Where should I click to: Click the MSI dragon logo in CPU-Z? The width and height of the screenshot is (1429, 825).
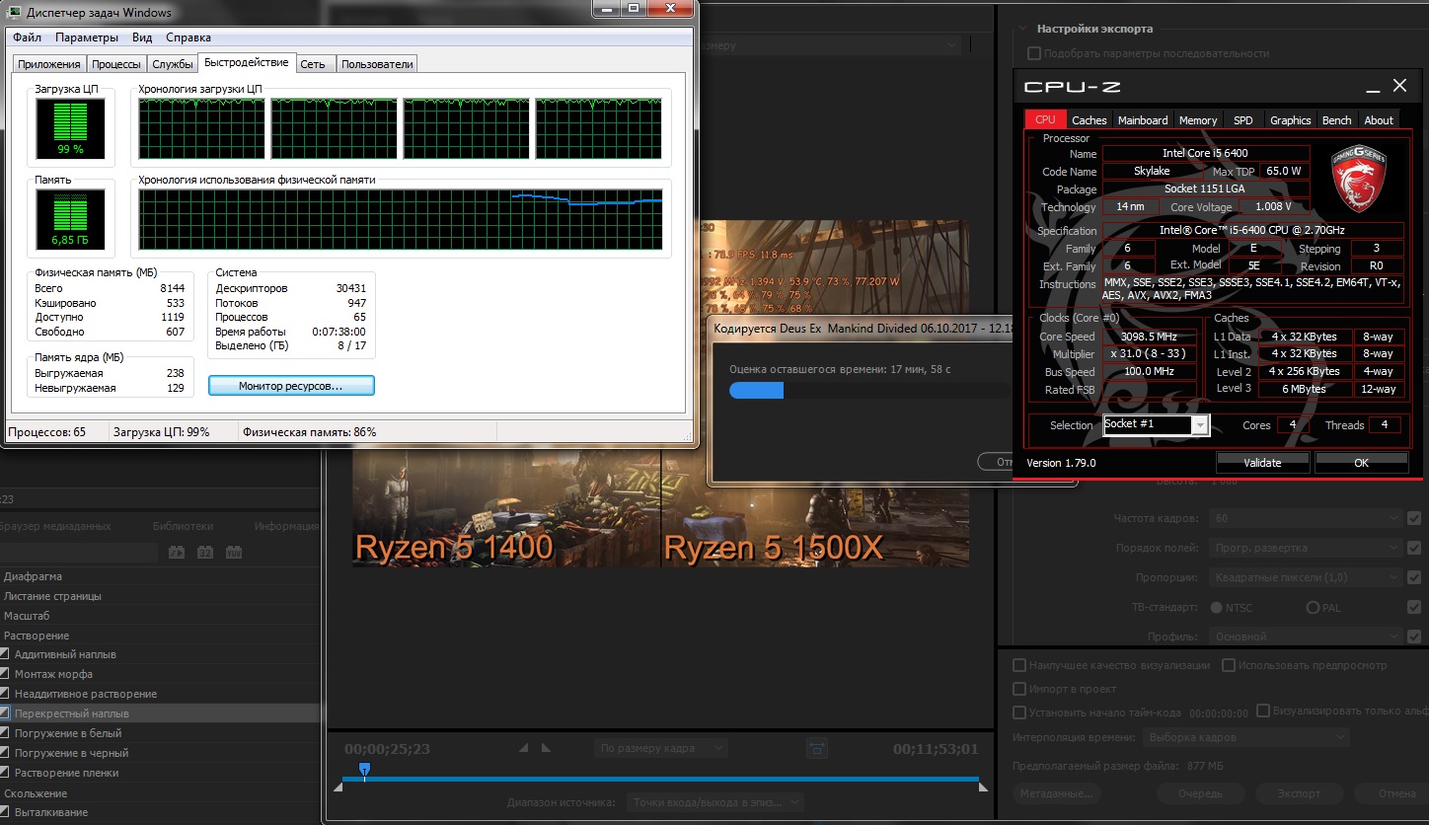tap(1359, 181)
